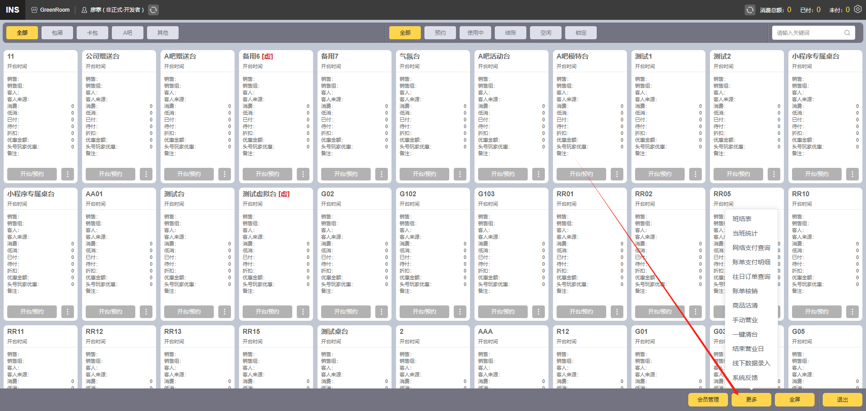Viewport: 866px width, 411px height.
Task: Click the search magnifier icon
Action: (x=847, y=33)
